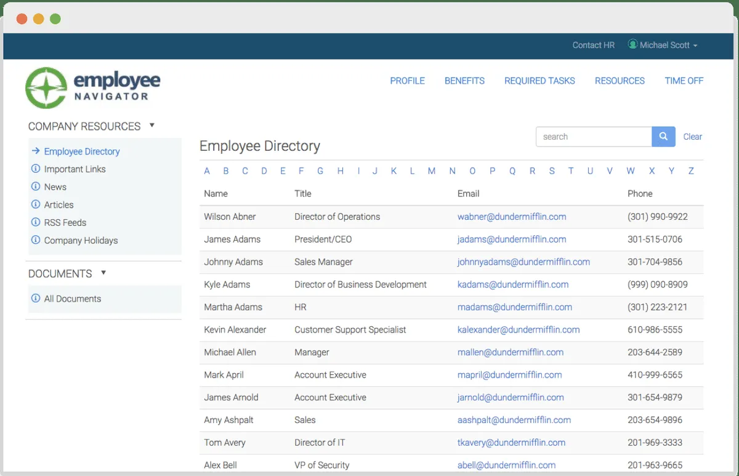The height and width of the screenshot is (476, 739).
Task: Select phone number 410-999-6565
Action: pos(655,374)
